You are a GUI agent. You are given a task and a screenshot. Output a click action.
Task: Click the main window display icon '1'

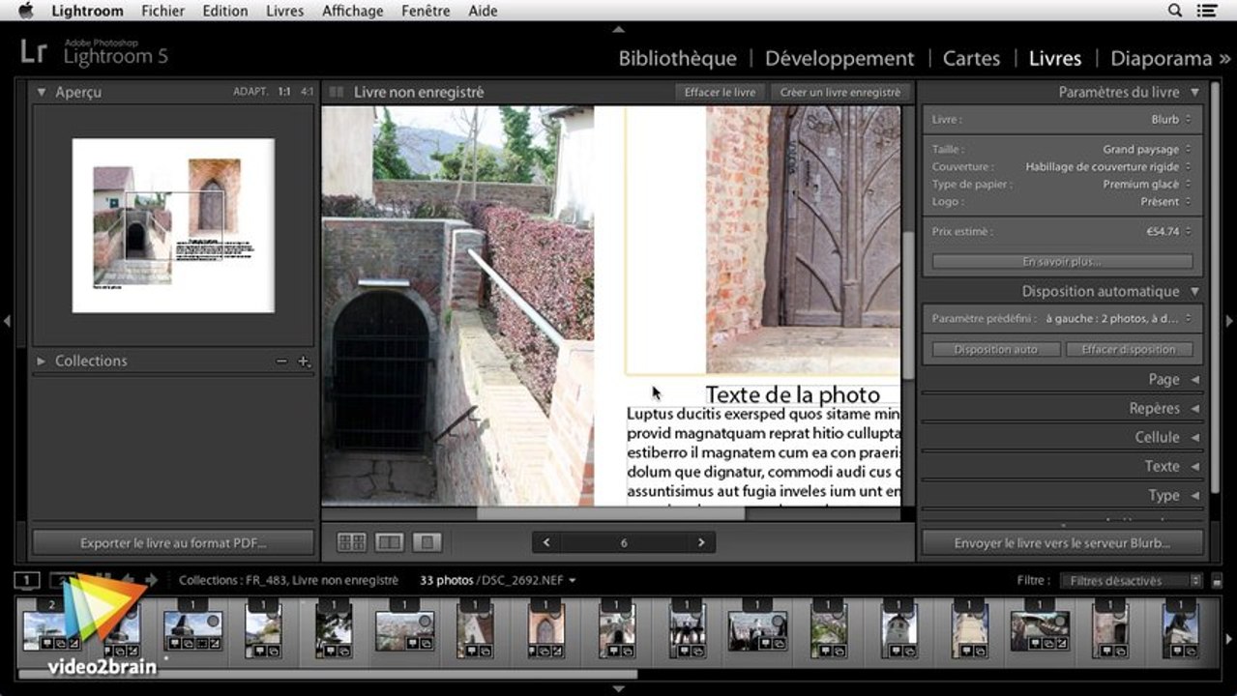pos(27,580)
